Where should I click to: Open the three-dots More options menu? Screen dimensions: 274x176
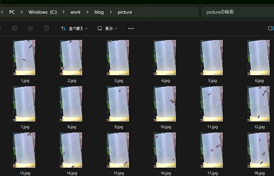131,28
